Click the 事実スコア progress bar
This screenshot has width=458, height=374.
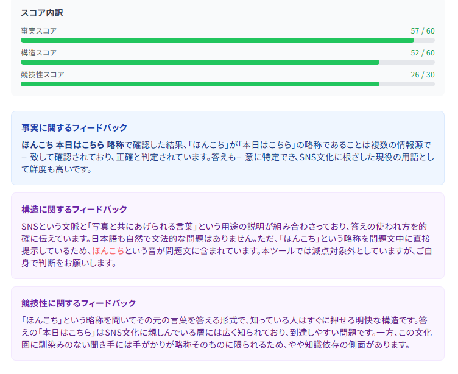228,40
